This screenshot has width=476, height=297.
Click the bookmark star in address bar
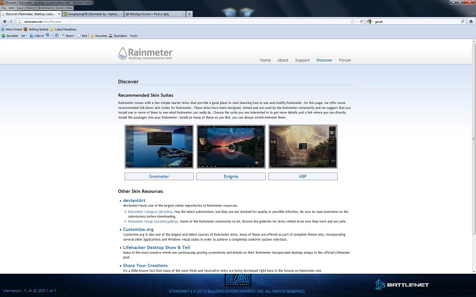point(353,22)
